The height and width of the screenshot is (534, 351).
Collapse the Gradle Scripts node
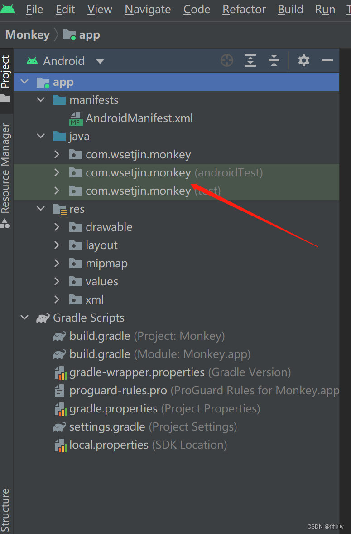[24, 318]
